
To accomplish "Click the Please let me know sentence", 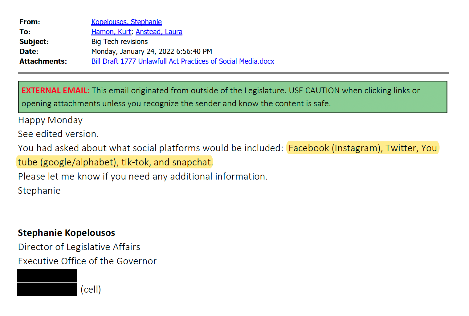I will tap(143, 176).
